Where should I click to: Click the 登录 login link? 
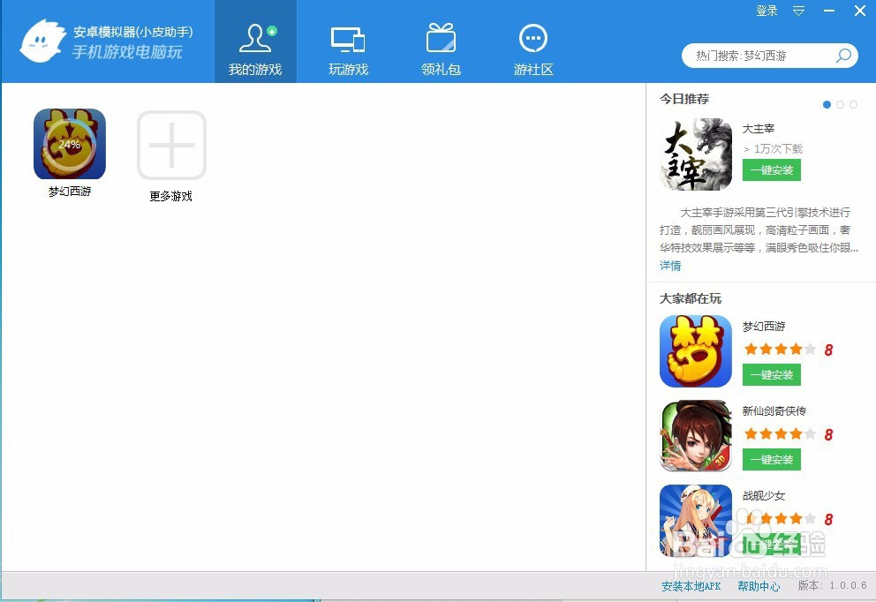coord(766,11)
